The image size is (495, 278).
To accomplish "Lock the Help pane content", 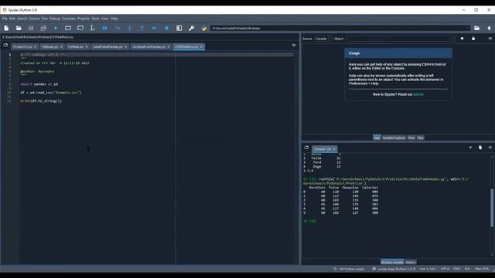I will point(473,39).
